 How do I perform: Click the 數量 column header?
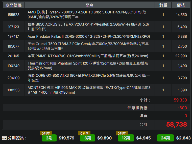163,5
